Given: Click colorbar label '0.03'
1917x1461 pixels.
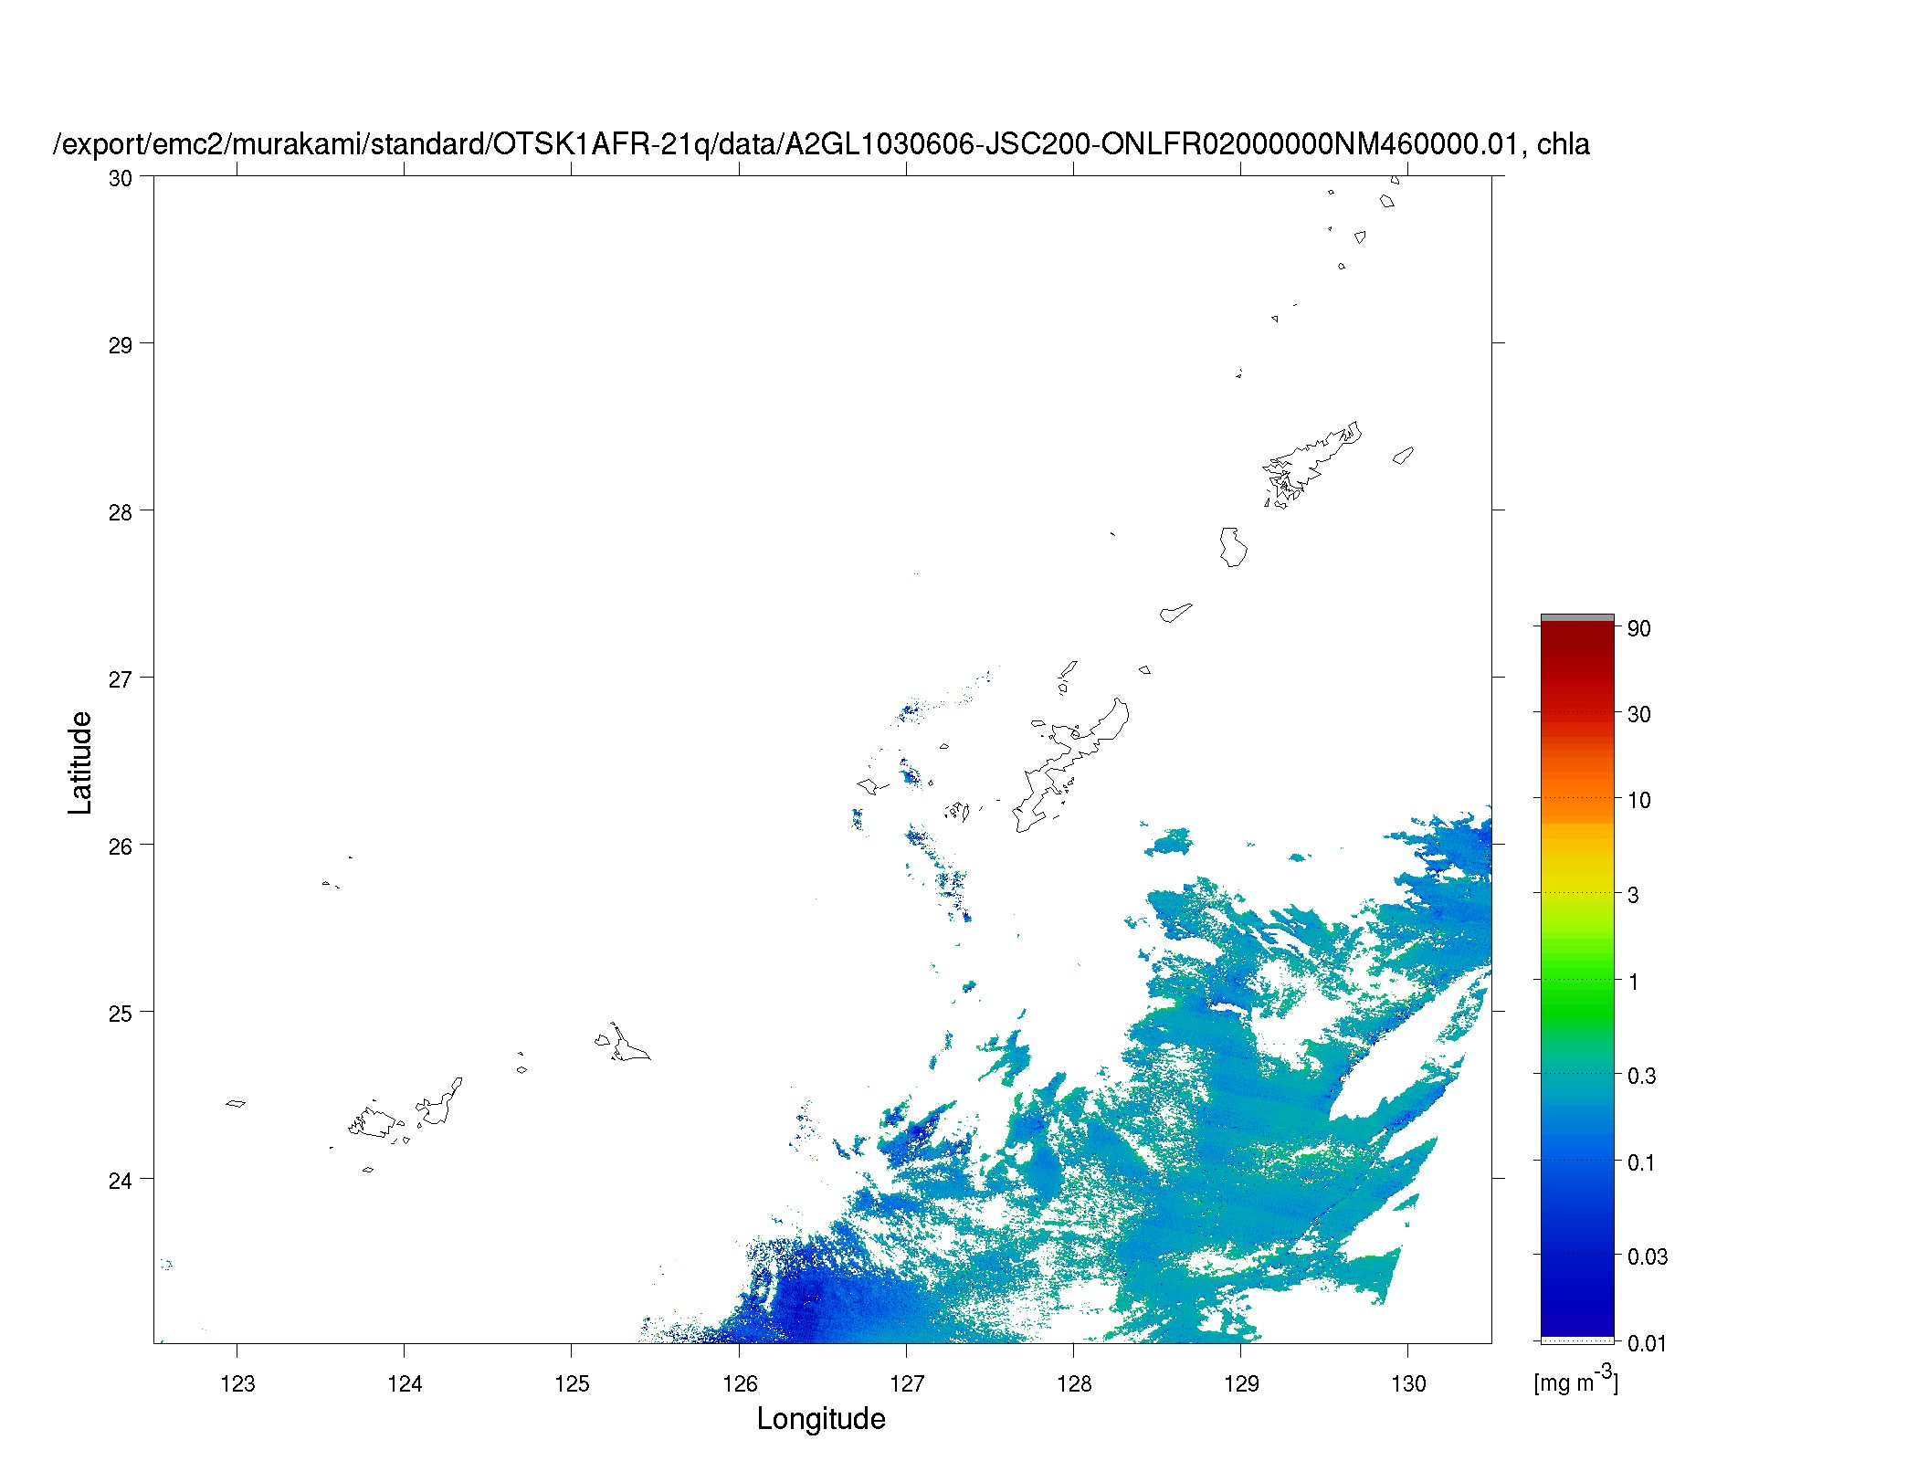Looking at the screenshot, I should click(1648, 1256).
